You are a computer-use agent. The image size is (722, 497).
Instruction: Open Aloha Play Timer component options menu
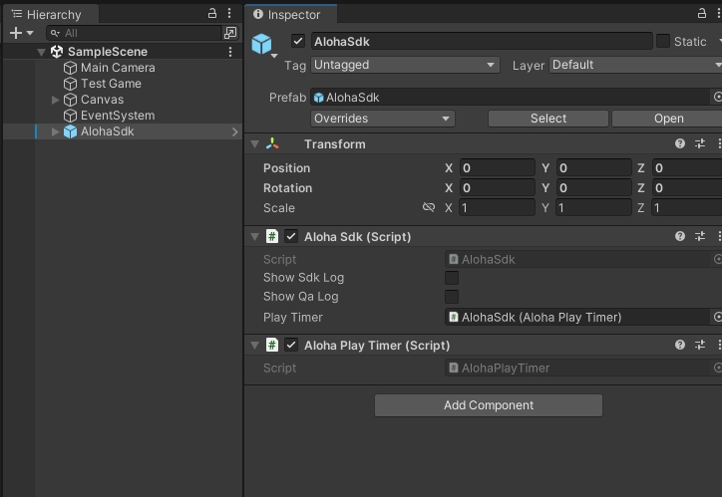point(719,346)
